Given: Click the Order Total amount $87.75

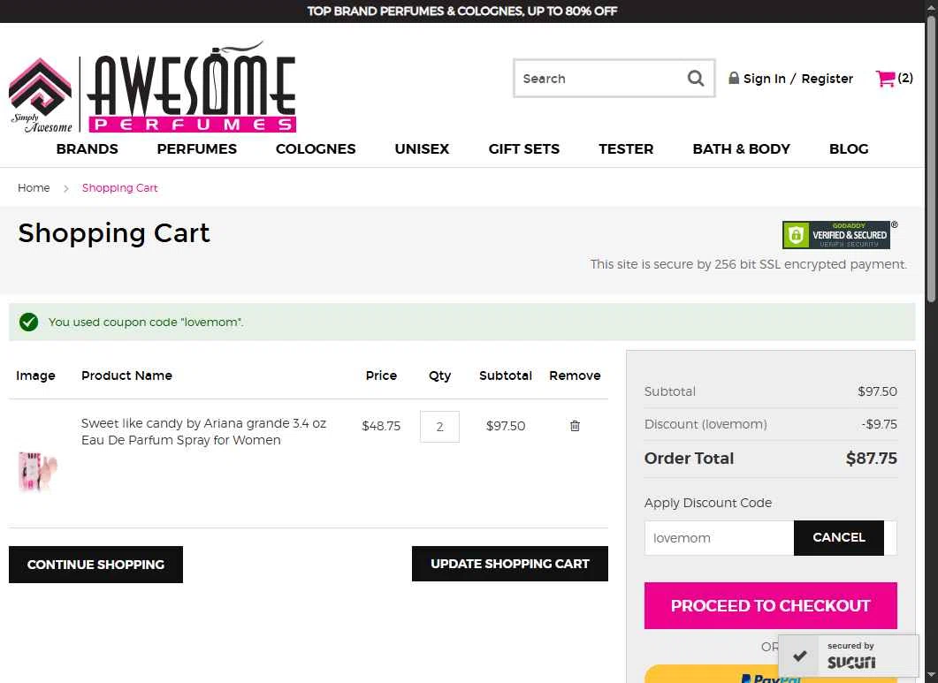Looking at the screenshot, I should [x=871, y=458].
